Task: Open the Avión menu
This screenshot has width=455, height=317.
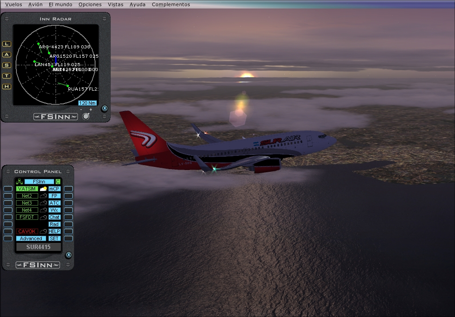Action: click(x=36, y=4)
